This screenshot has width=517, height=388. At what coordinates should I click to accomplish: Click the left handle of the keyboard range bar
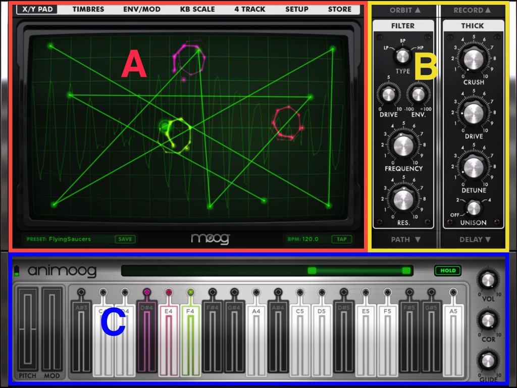(312, 271)
